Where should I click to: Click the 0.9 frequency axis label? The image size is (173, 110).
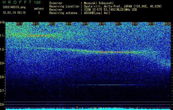point(2,63)
